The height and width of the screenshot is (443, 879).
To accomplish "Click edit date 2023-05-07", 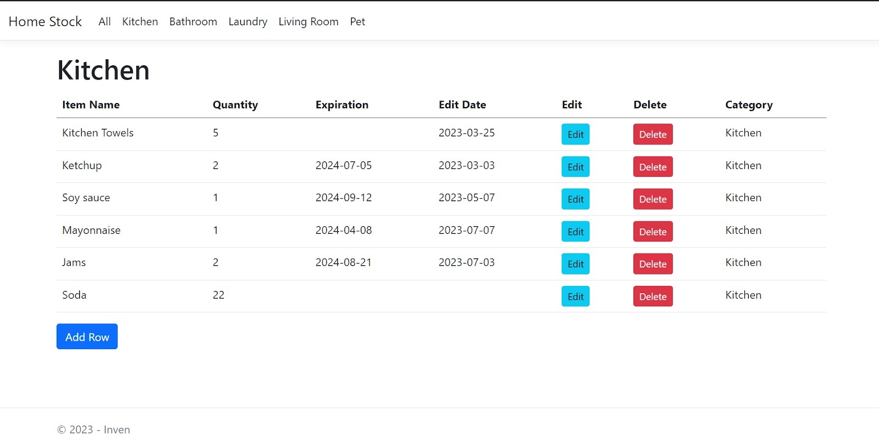I will (466, 198).
